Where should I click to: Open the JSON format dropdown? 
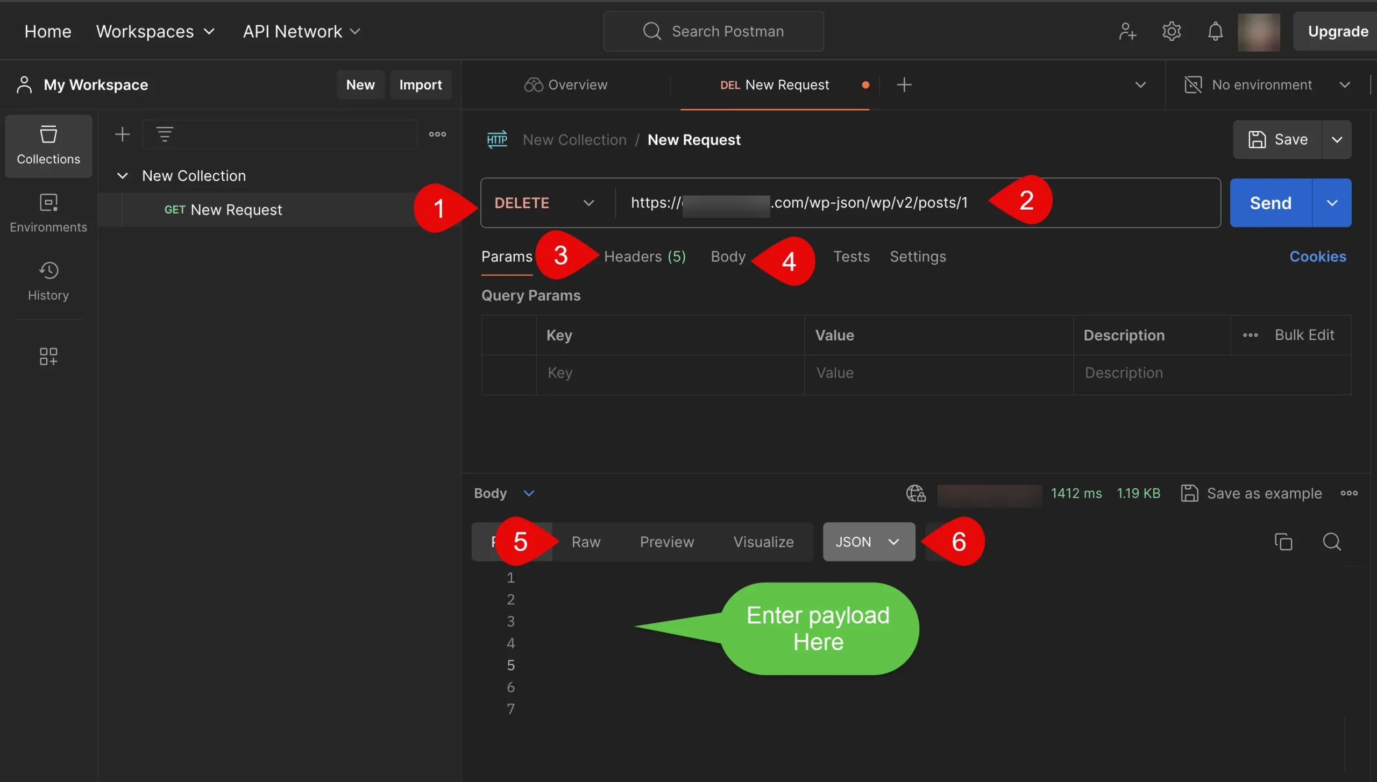(868, 542)
